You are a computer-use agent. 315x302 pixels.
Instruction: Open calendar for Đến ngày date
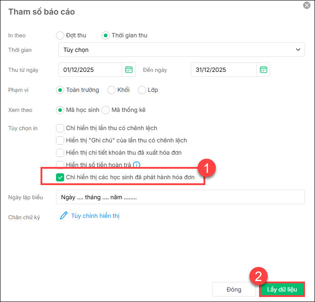coord(263,70)
